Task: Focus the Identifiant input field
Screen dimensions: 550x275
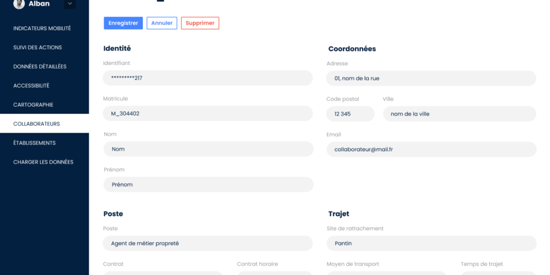Action: pos(208,78)
